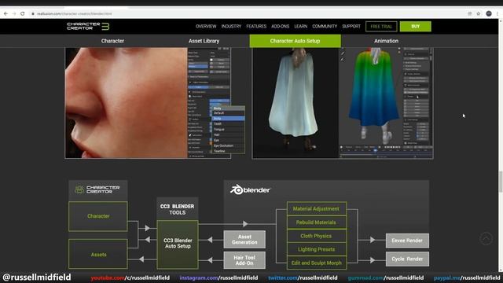The width and height of the screenshot is (503, 283).
Task: Go back with the browser back arrow
Action: click(6, 14)
